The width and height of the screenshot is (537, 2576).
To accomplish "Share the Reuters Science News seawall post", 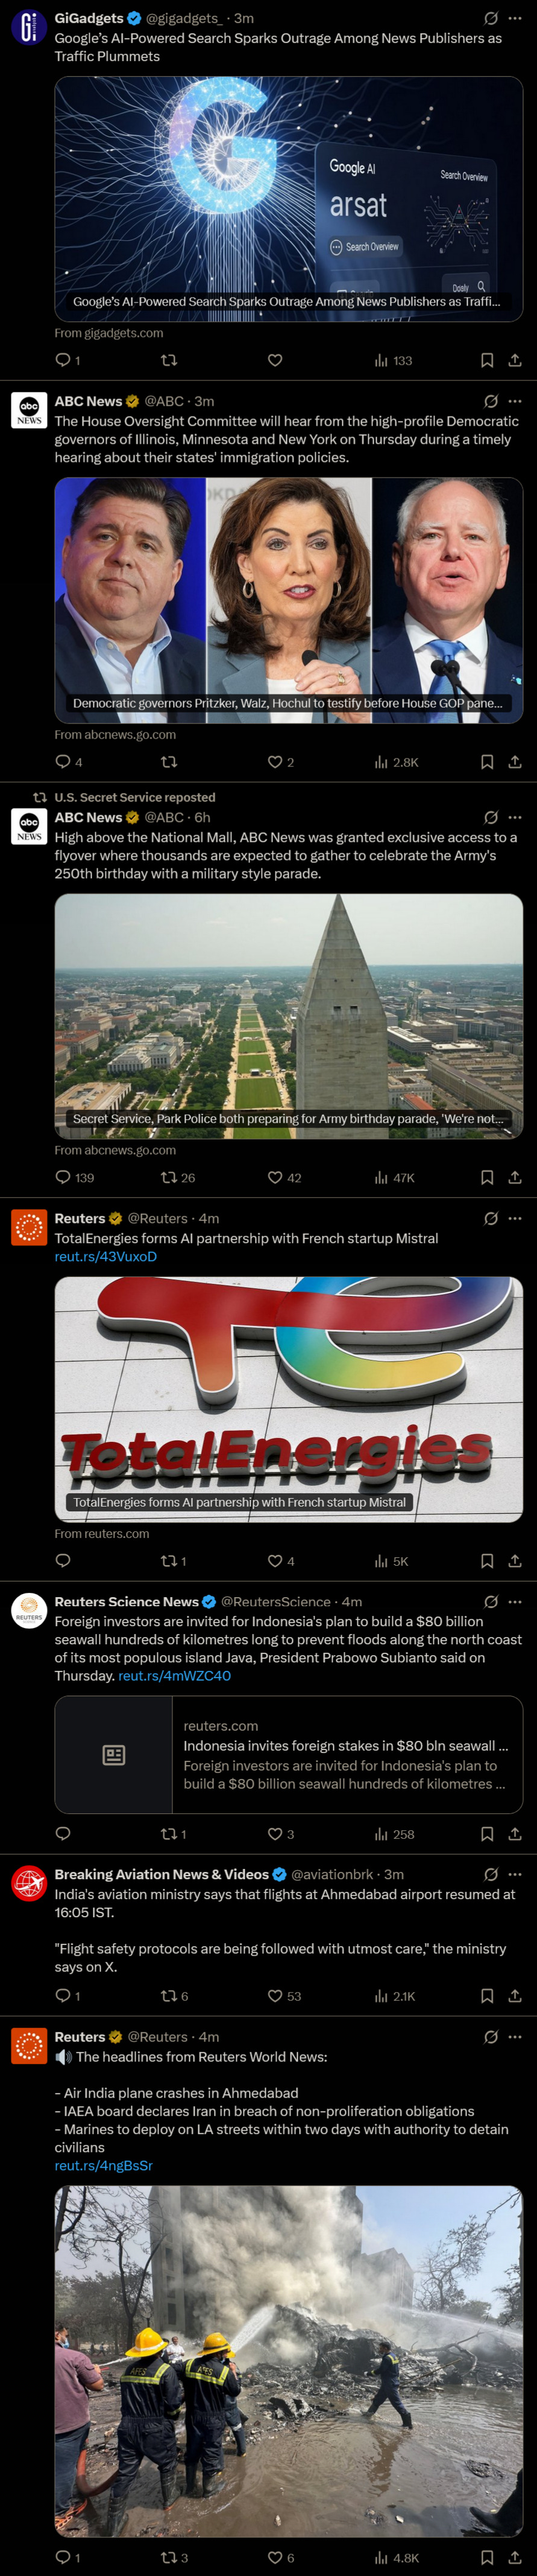I will 515,1833.
